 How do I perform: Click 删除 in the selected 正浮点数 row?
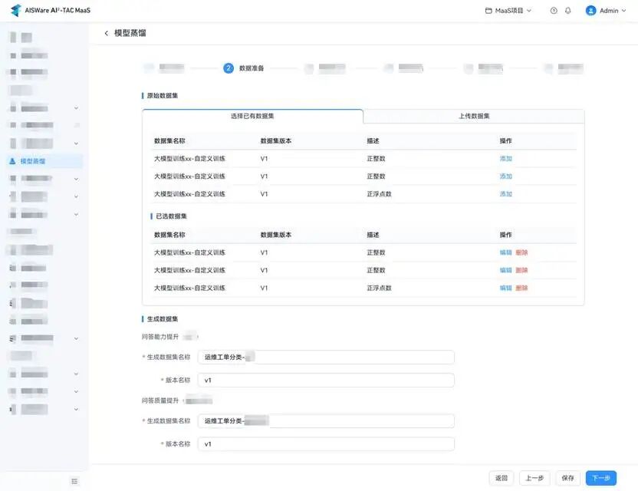tap(521, 288)
